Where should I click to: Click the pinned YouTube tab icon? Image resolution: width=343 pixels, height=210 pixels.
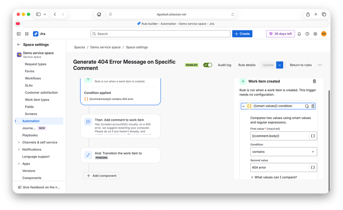(x=18, y=24)
